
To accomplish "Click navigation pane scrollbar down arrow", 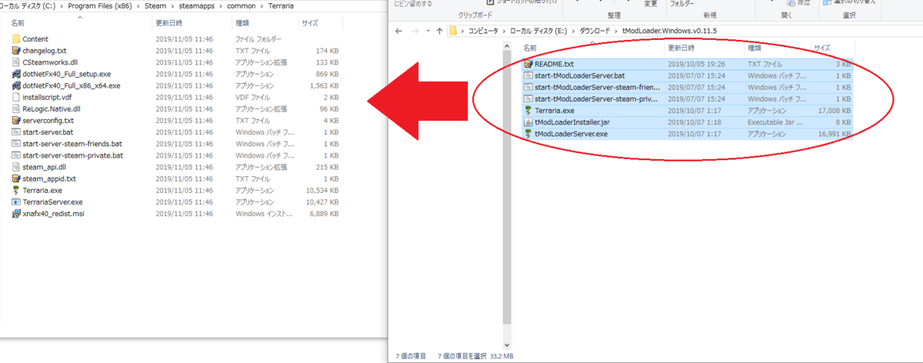I will point(506,345).
